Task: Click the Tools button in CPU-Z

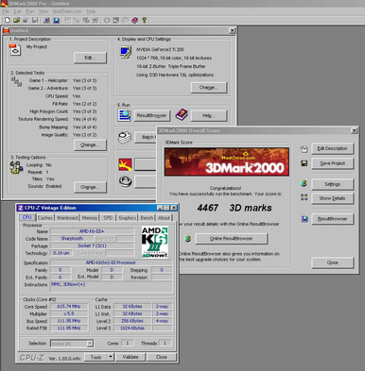Action: click(x=96, y=357)
